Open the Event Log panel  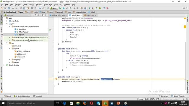(x=163, y=96)
